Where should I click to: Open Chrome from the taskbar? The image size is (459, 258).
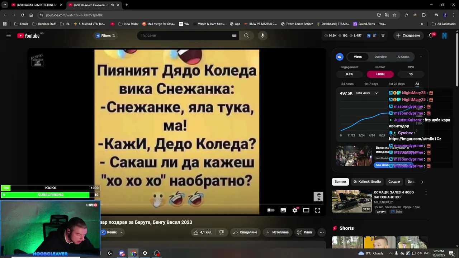[x=134, y=253]
